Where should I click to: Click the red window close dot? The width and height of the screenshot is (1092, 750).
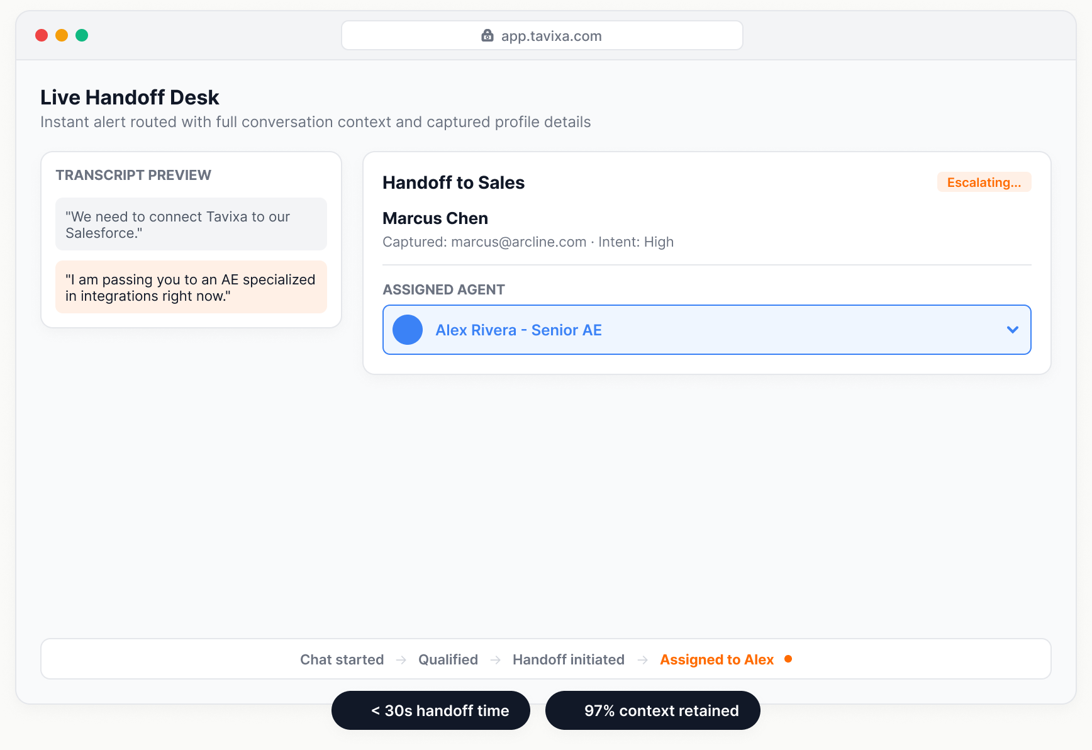[x=42, y=35]
